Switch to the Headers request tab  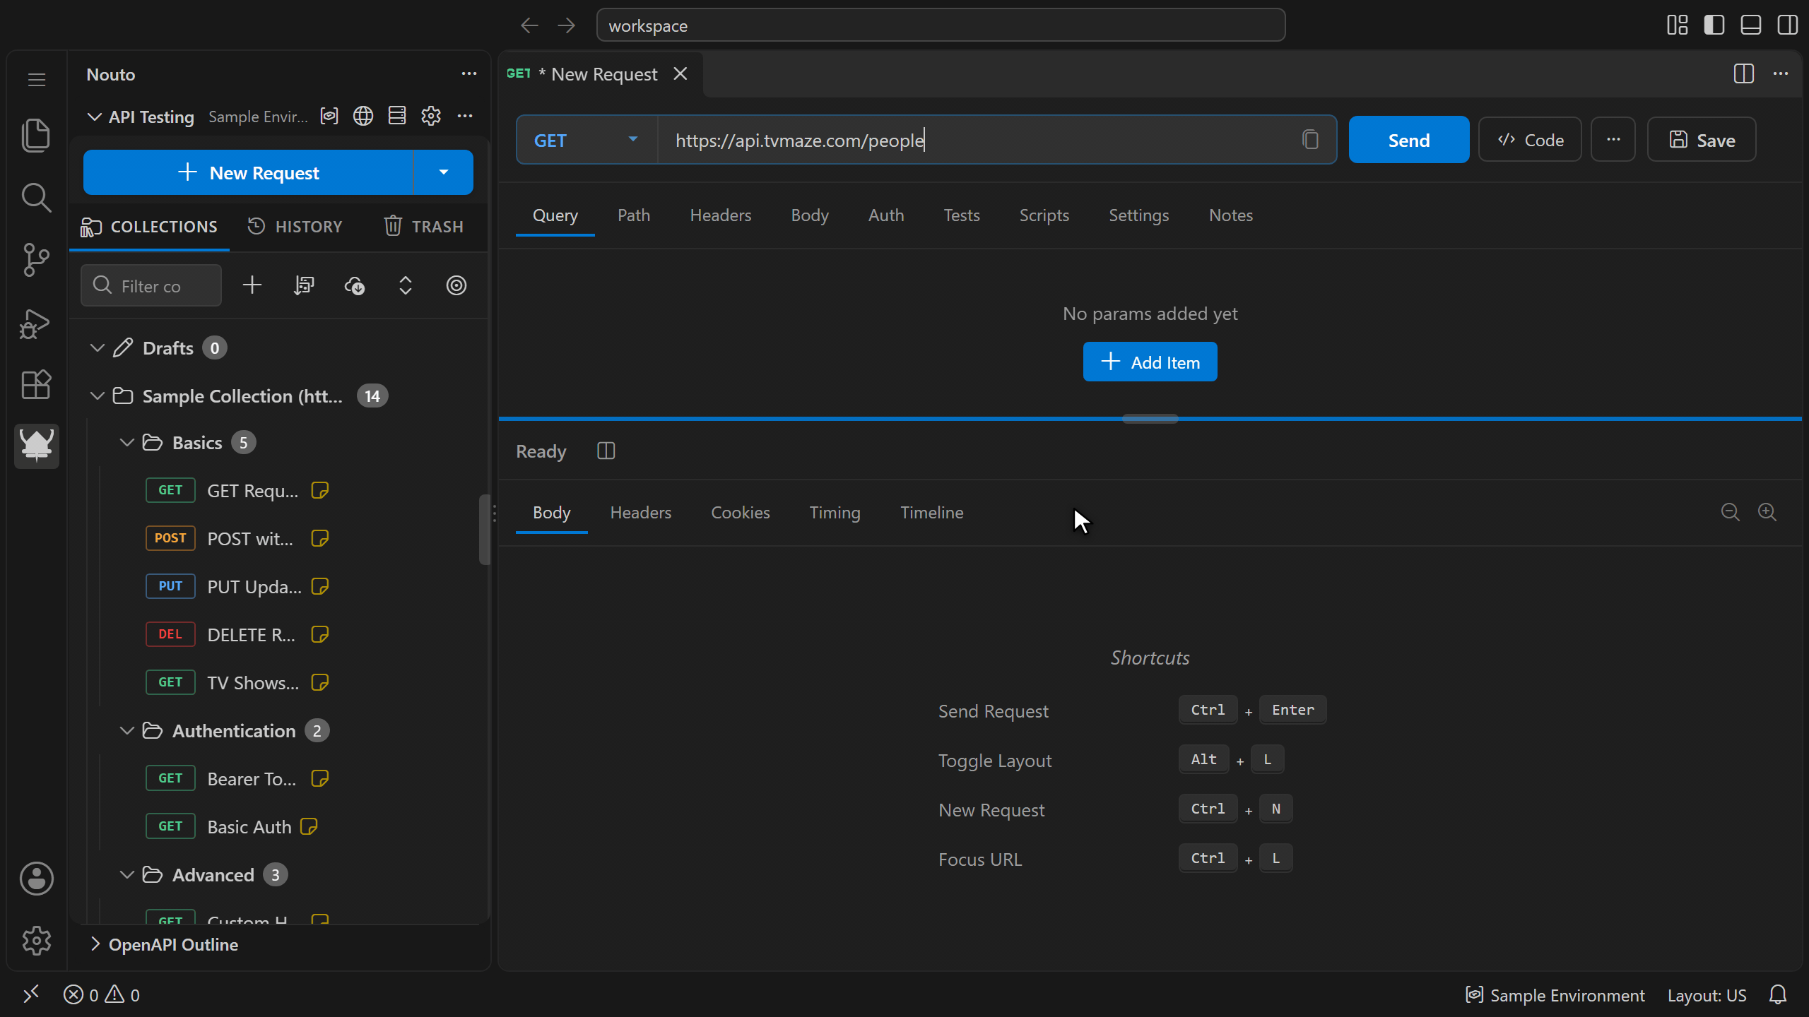tap(720, 215)
